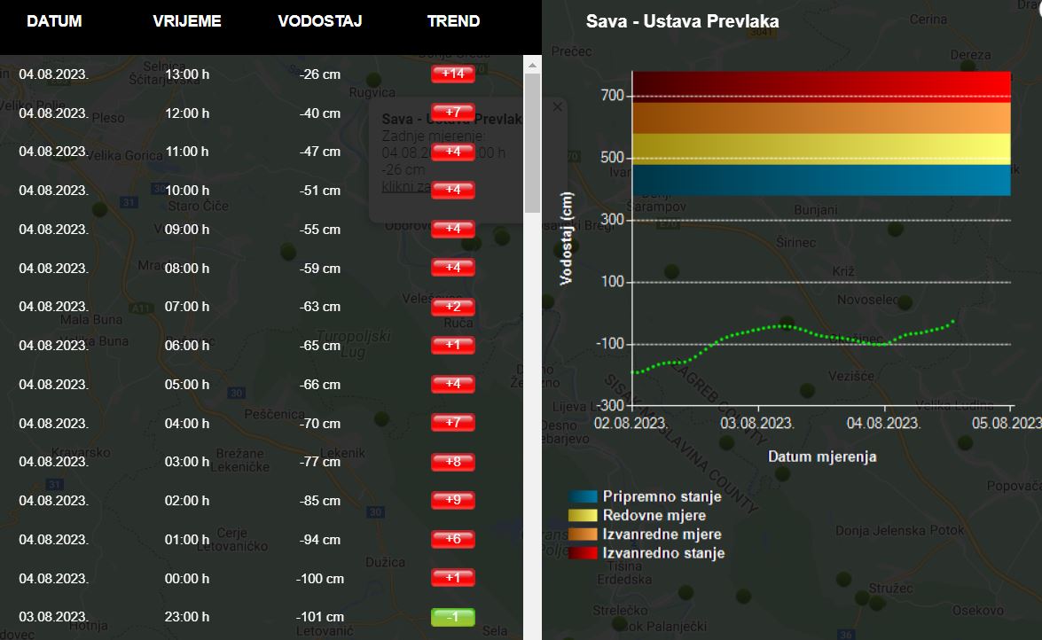The height and width of the screenshot is (640, 1042).
Task: Click the VODOSTAJ column header
Action: pos(320,21)
